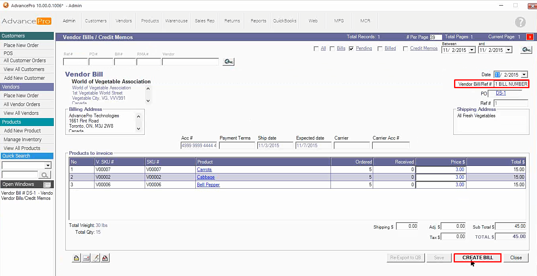Click the Open Windows list icon
Screen dimensions: 537x276
(47, 185)
